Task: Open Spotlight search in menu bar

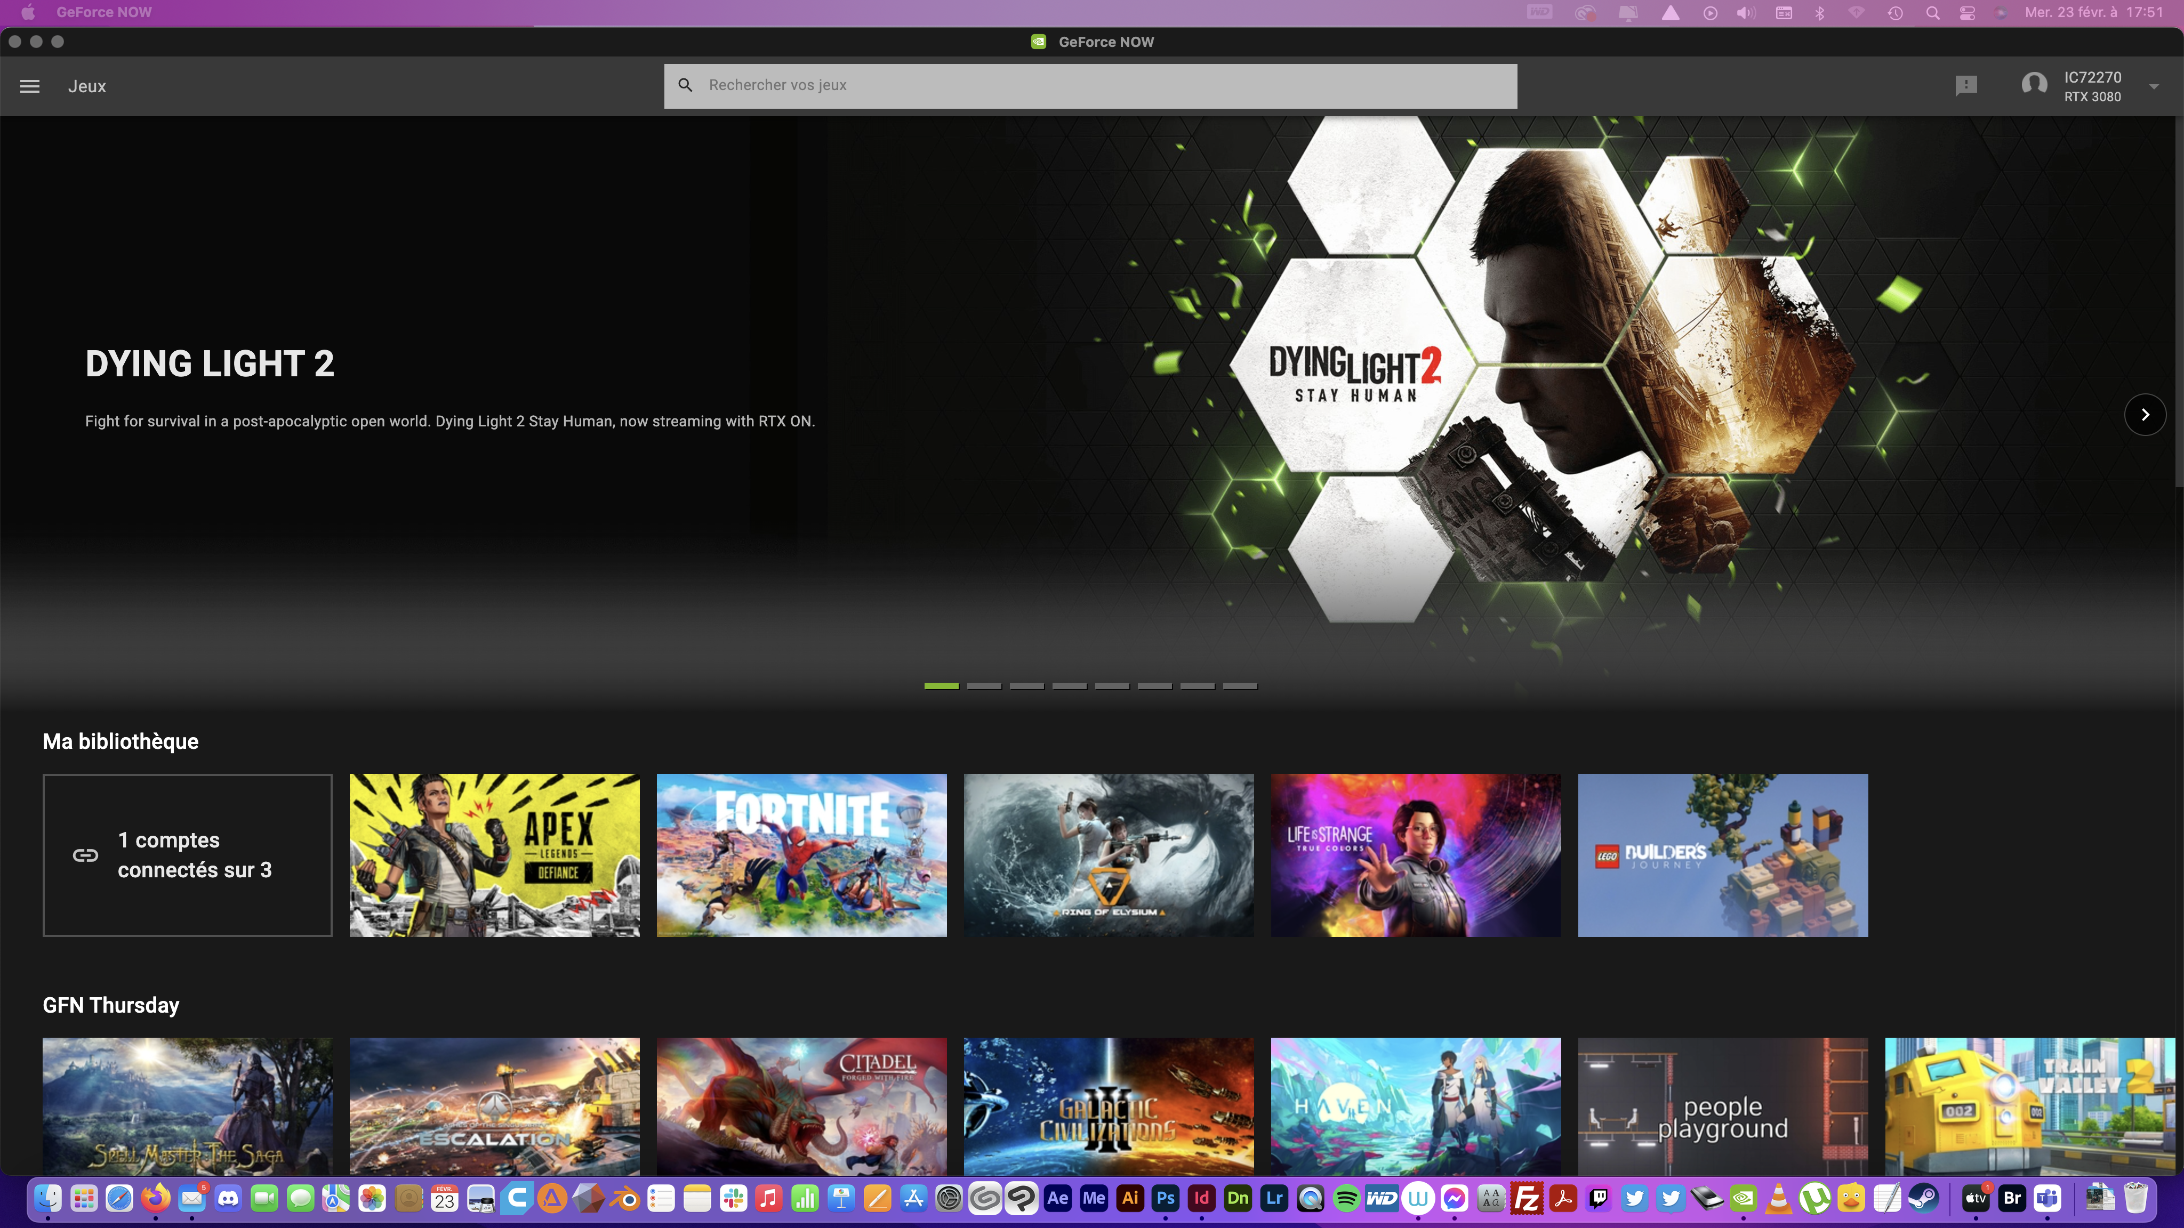Action: pos(1932,13)
